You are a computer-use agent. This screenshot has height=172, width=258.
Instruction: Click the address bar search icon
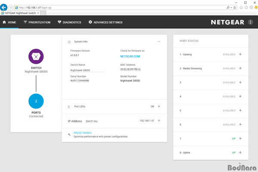[228, 8]
